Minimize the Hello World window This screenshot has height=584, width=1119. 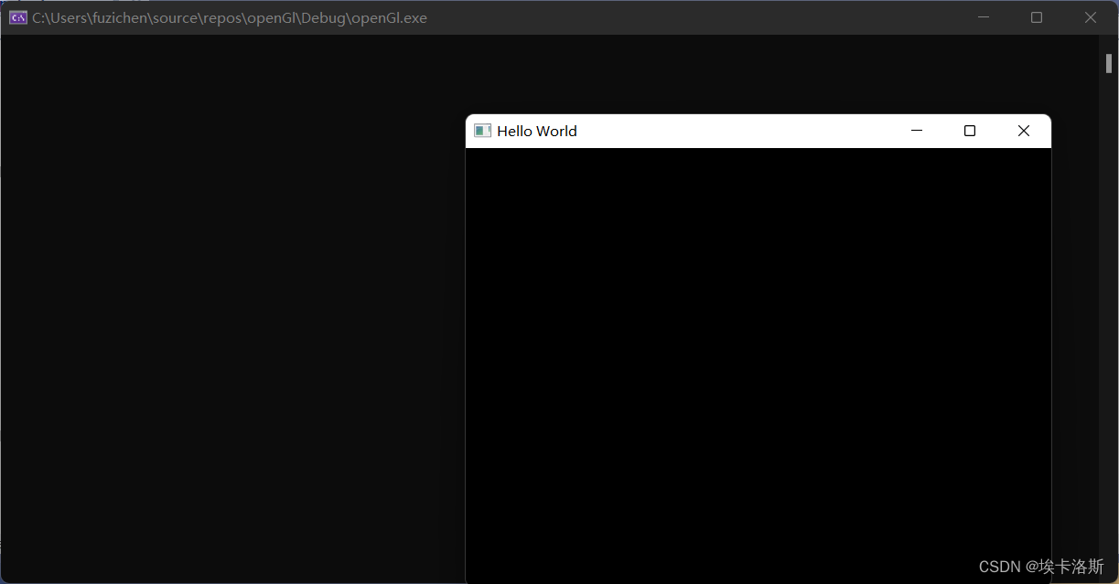tap(916, 131)
